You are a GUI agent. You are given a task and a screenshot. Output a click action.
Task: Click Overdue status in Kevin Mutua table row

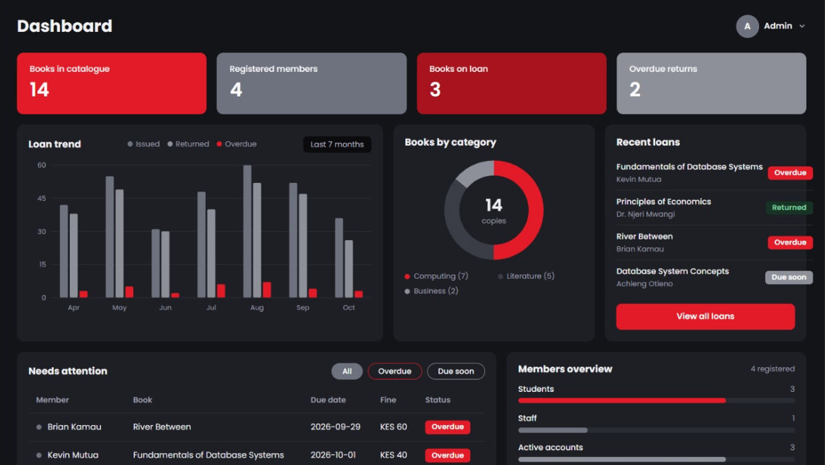[x=448, y=456]
